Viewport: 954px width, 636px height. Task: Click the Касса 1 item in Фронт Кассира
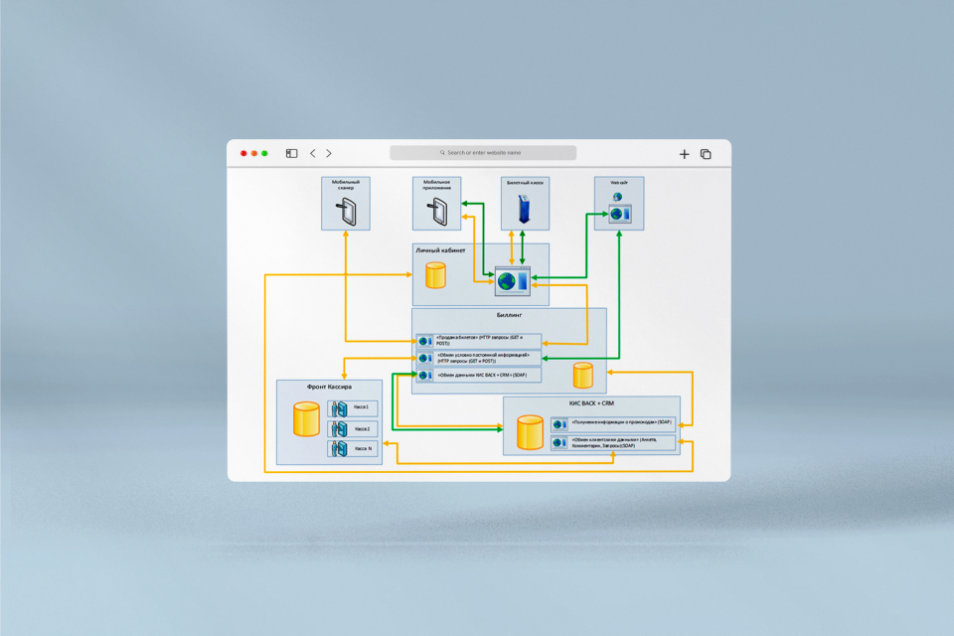353,407
